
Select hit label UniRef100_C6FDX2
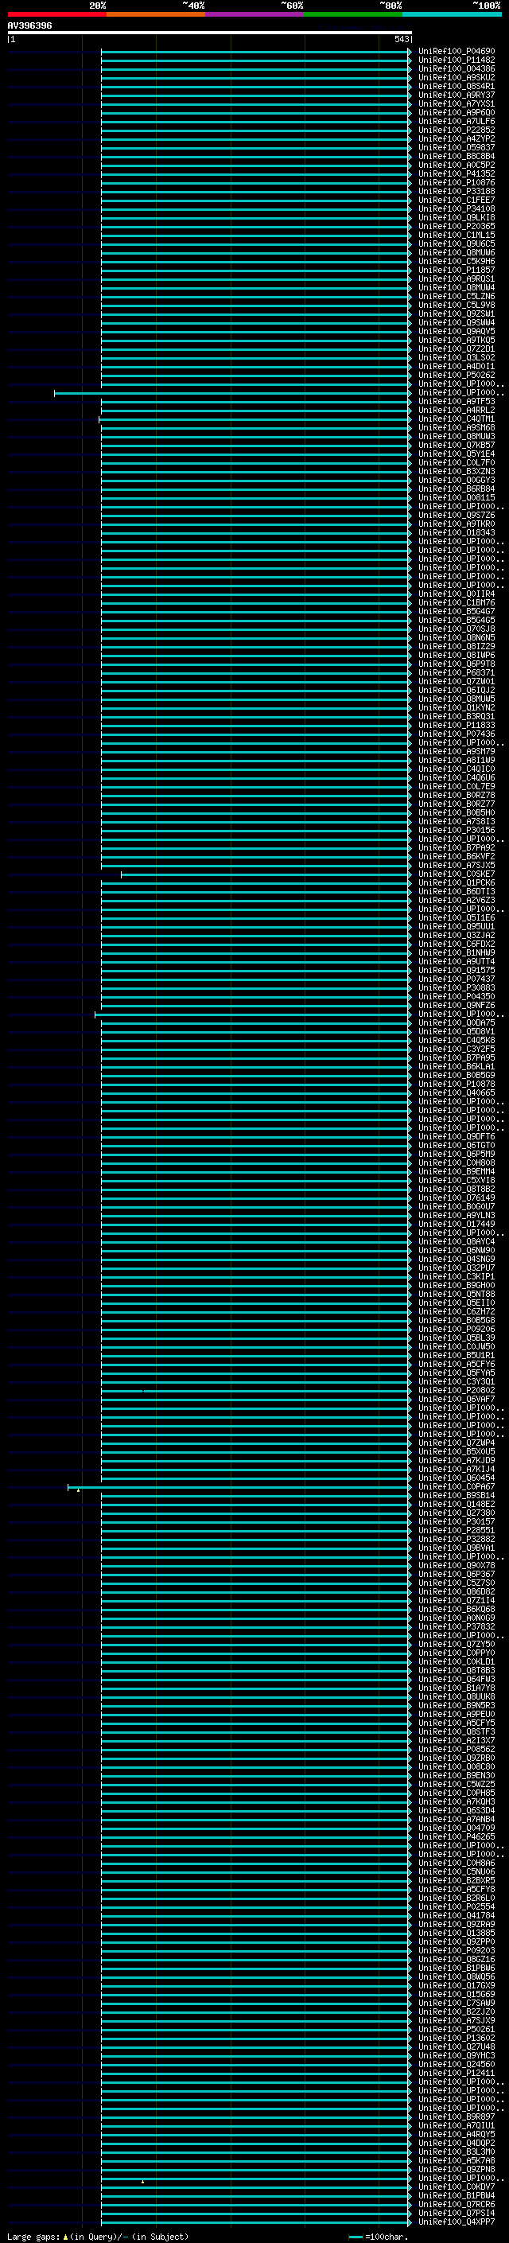[457, 944]
